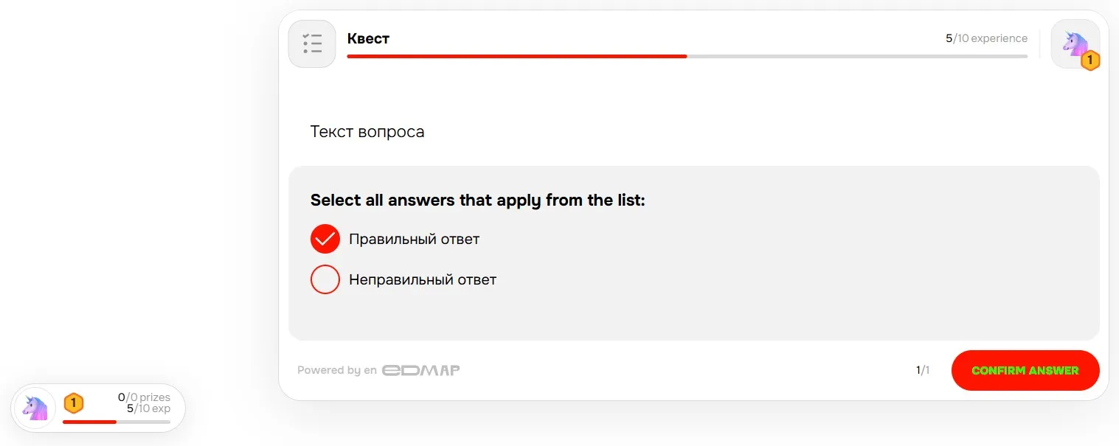
Task: Click the small progress bar in the bottom-left widget
Action: tap(116, 422)
